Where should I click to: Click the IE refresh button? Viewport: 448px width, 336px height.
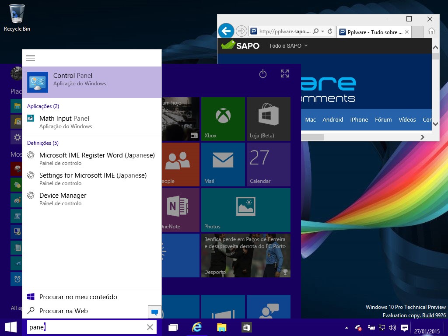330,31
